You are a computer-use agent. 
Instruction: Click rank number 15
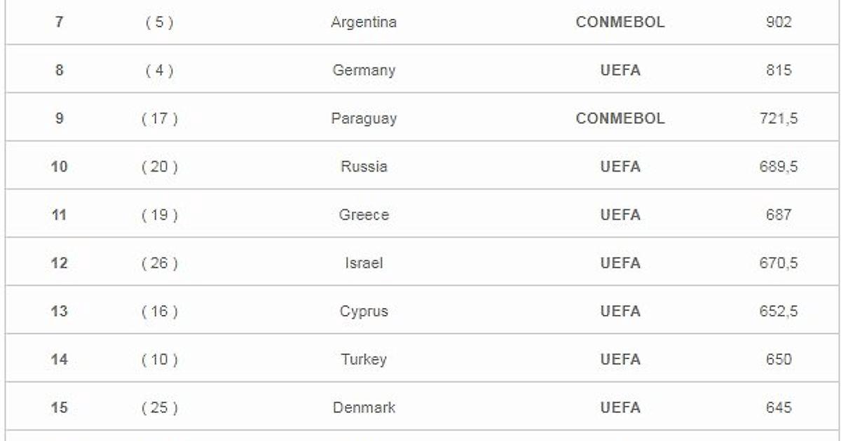pos(60,407)
